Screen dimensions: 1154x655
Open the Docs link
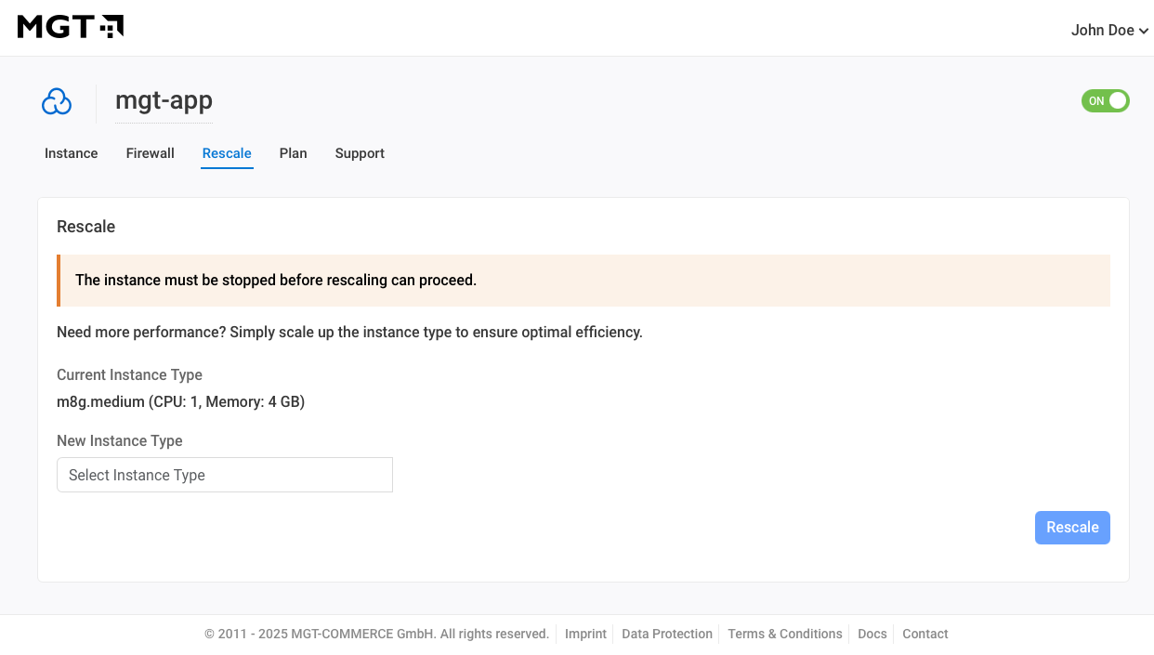(872, 634)
